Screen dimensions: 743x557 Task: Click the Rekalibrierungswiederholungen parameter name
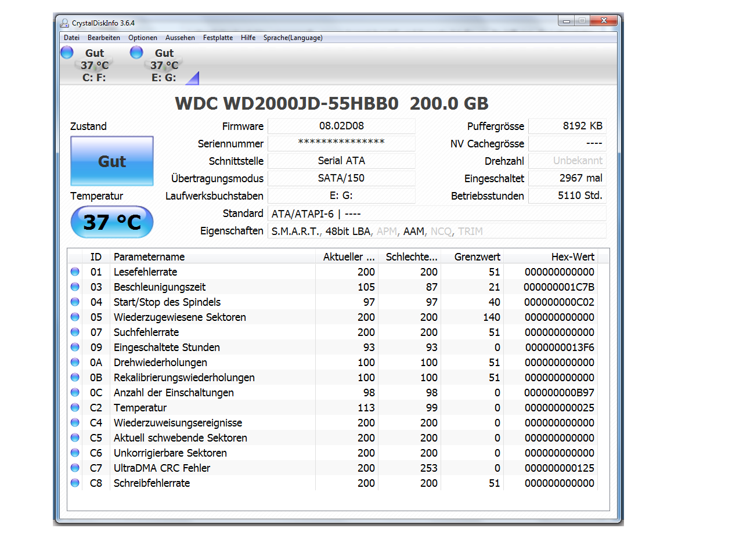pyautogui.click(x=184, y=377)
